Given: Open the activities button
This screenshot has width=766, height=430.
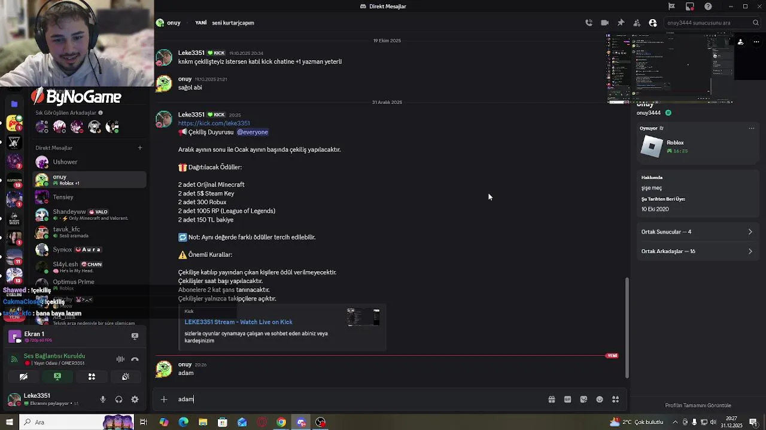Looking at the screenshot, I should 92,377.
